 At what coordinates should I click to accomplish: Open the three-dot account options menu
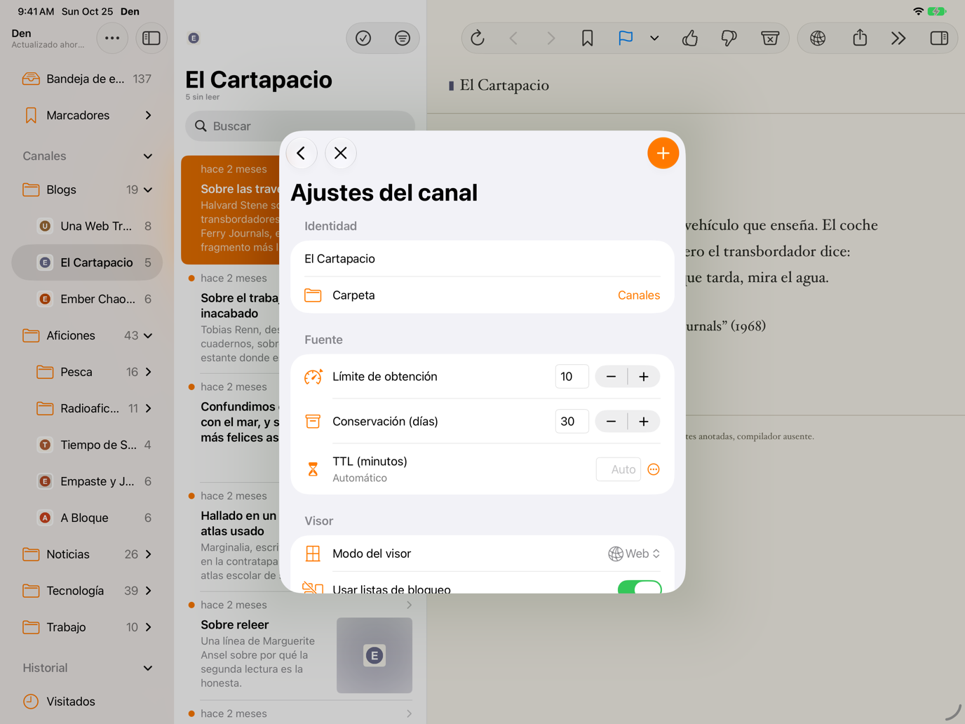pyautogui.click(x=112, y=38)
